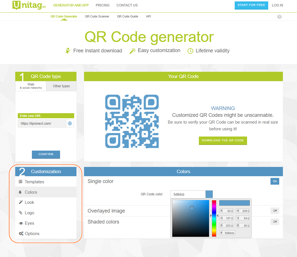The image size is (297, 257).
Task: Click the generated QR code image
Action: point(132,121)
